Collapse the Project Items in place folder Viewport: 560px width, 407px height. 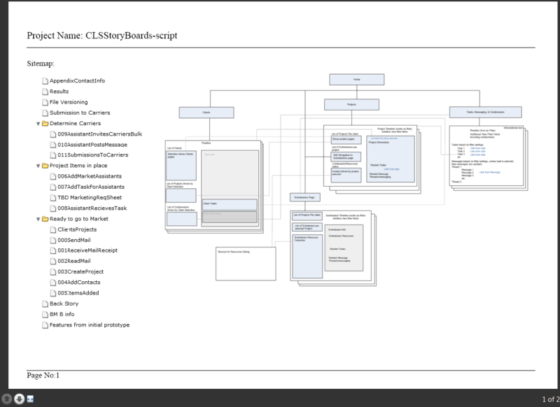[38, 166]
